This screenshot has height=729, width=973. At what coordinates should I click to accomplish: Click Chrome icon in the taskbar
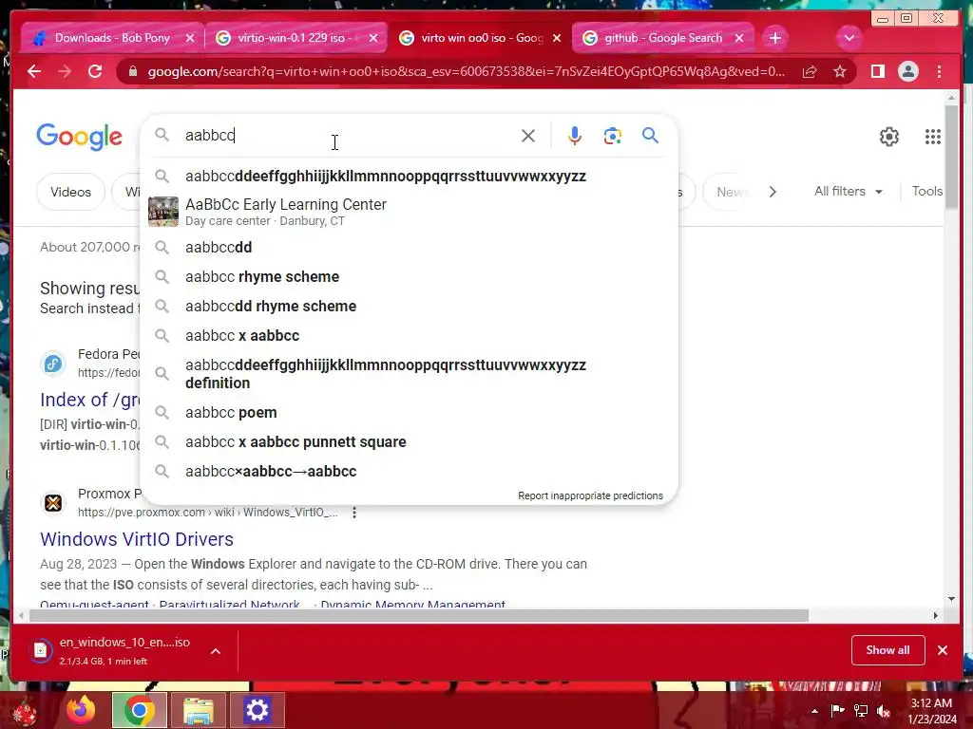tap(139, 710)
